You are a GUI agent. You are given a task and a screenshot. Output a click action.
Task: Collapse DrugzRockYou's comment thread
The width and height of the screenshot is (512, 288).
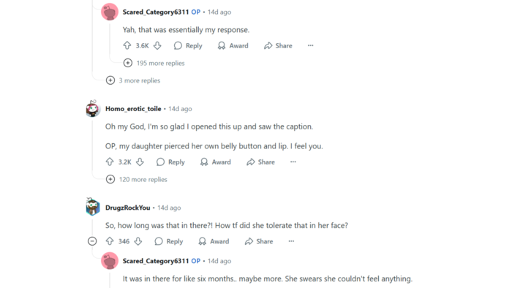pos(92,241)
